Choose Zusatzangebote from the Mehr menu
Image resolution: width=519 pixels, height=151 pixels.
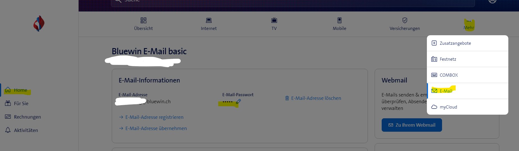pos(455,43)
